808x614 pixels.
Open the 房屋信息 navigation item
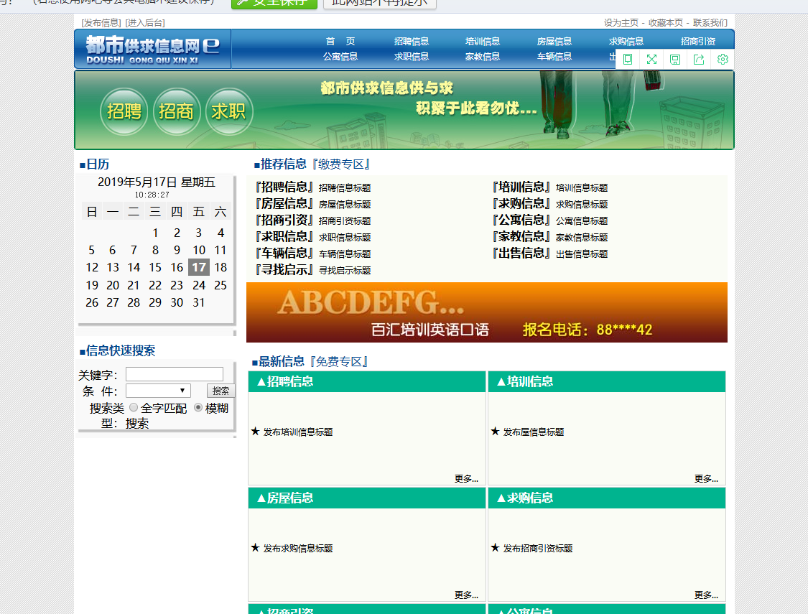(554, 41)
